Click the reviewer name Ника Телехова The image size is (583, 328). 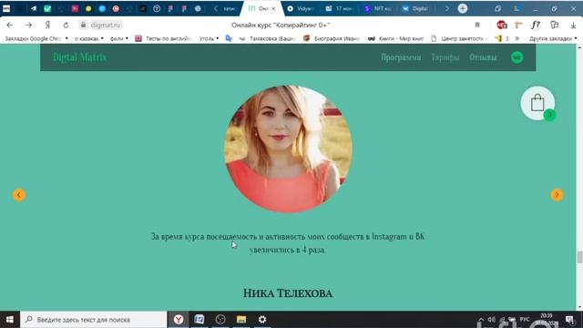(288, 293)
